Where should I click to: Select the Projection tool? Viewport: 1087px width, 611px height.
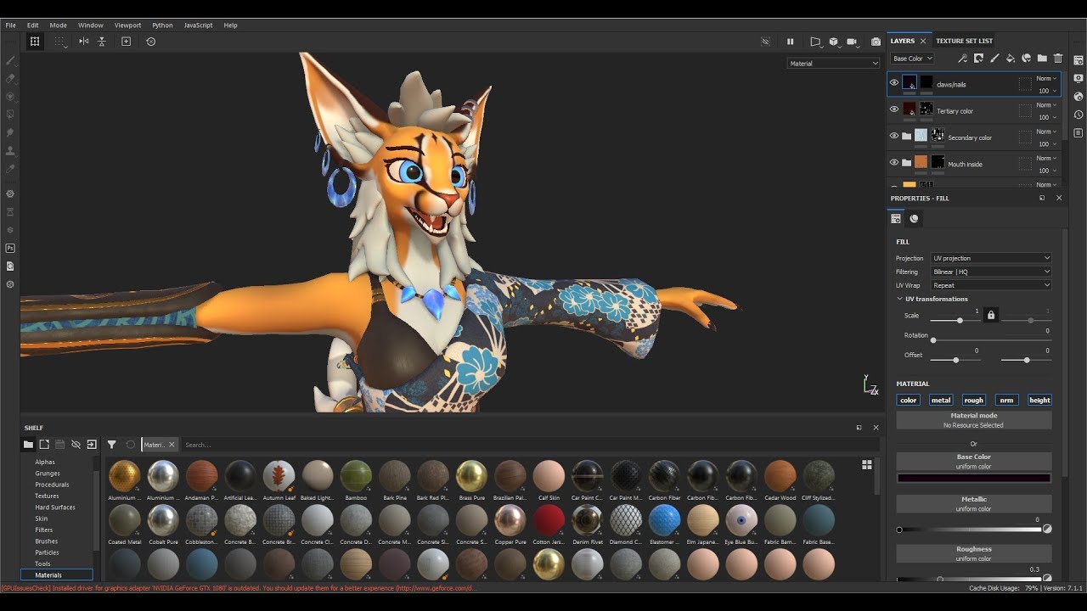pyautogui.click(x=10, y=96)
